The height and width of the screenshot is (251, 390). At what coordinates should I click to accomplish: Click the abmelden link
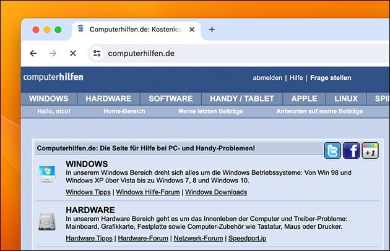(x=267, y=78)
